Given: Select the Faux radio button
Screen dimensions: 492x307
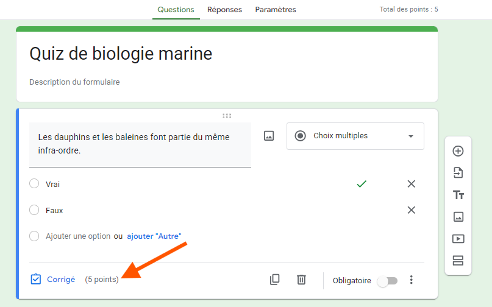Looking at the screenshot, I should tap(34, 210).
